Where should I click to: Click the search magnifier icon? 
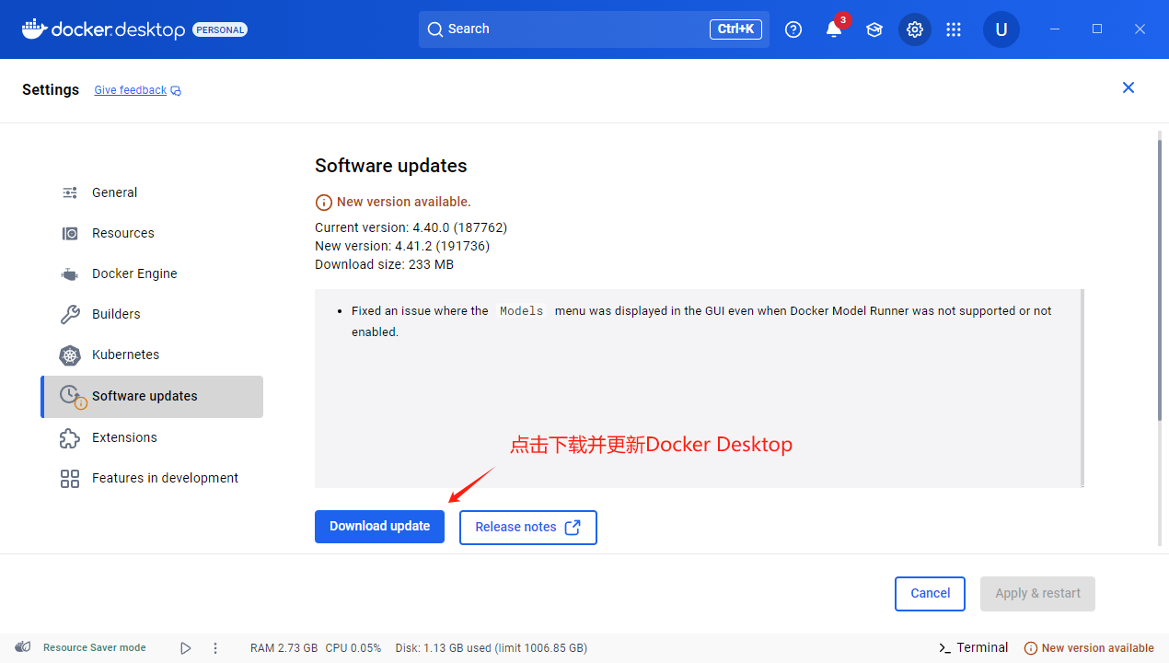[435, 29]
